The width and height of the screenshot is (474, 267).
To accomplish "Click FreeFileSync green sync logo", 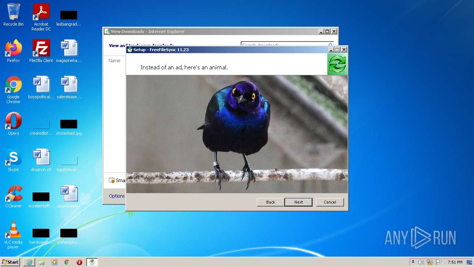I will tap(337, 64).
